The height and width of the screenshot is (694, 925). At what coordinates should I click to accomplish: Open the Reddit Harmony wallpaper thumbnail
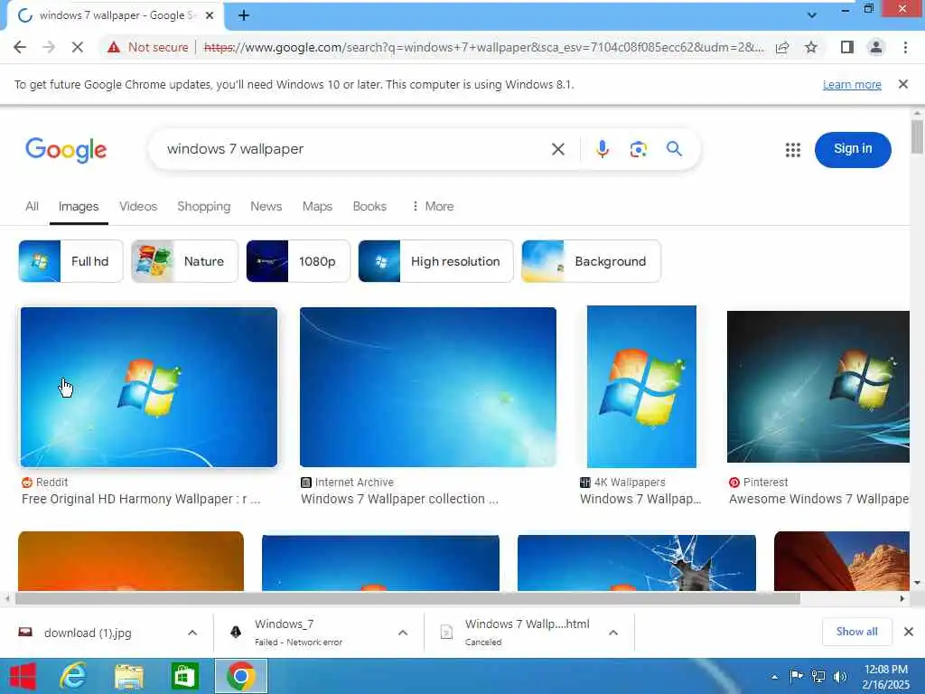(149, 387)
